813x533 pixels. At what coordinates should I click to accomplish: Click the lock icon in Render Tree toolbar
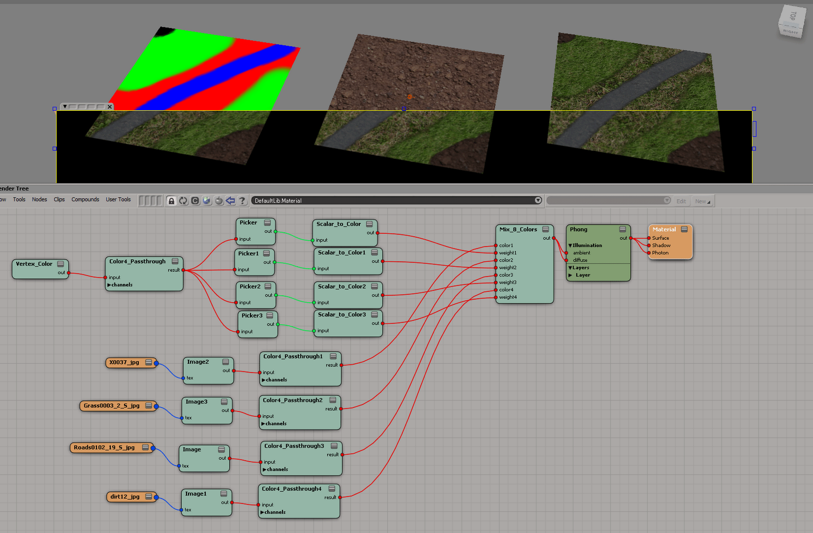[x=171, y=201]
